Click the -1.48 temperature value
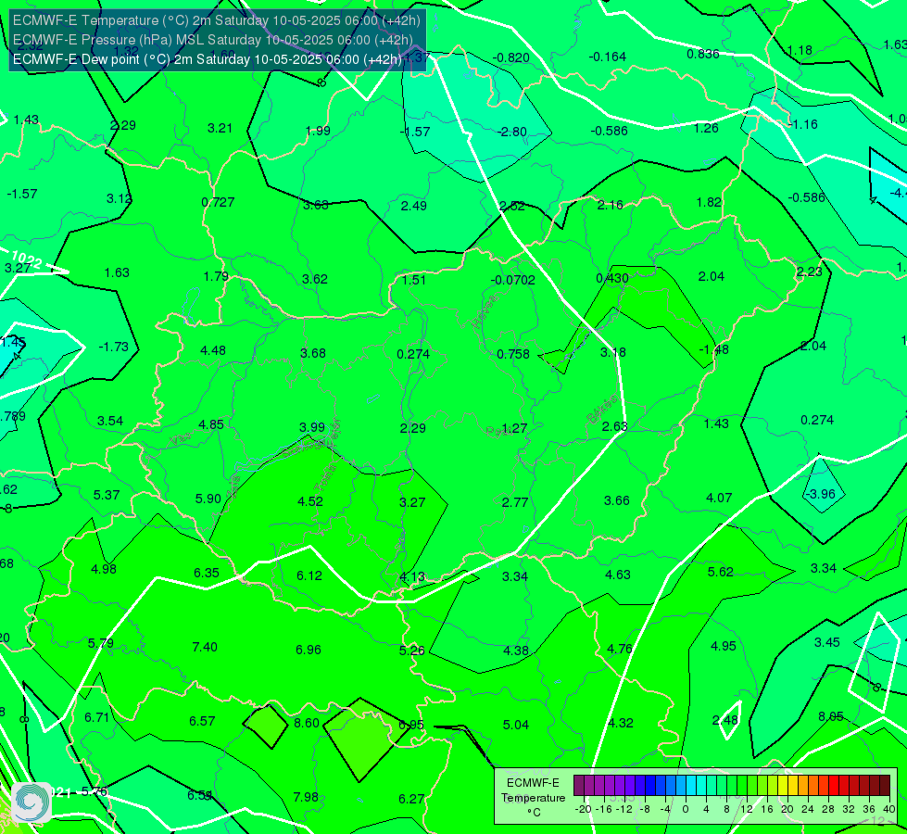 click(713, 349)
